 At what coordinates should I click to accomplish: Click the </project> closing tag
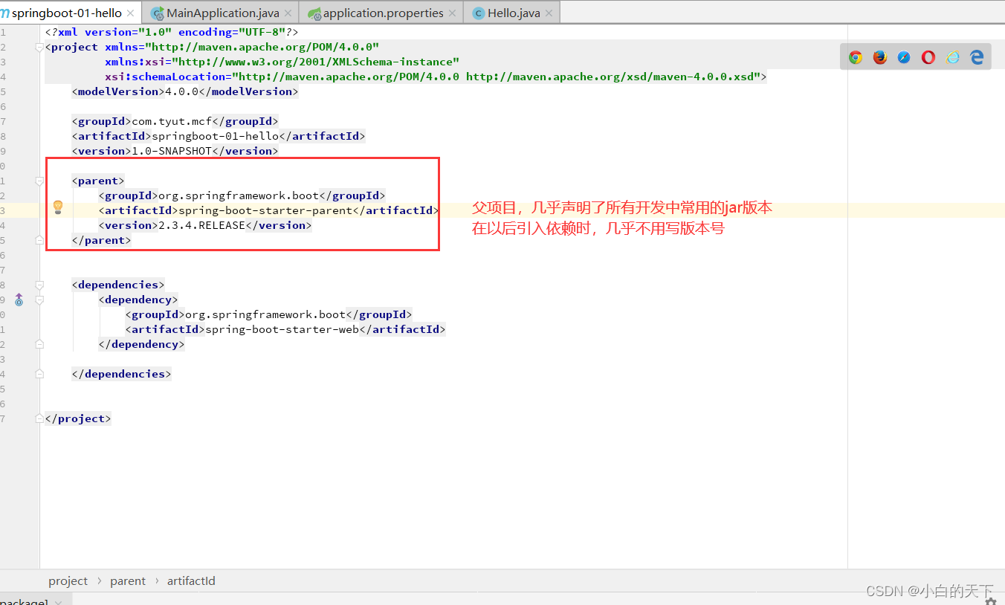tap(78, 418)
